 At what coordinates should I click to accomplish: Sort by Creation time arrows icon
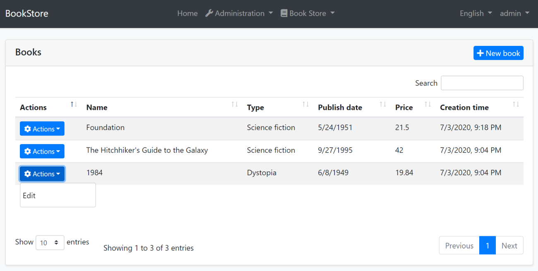click(x=516, y=105)
